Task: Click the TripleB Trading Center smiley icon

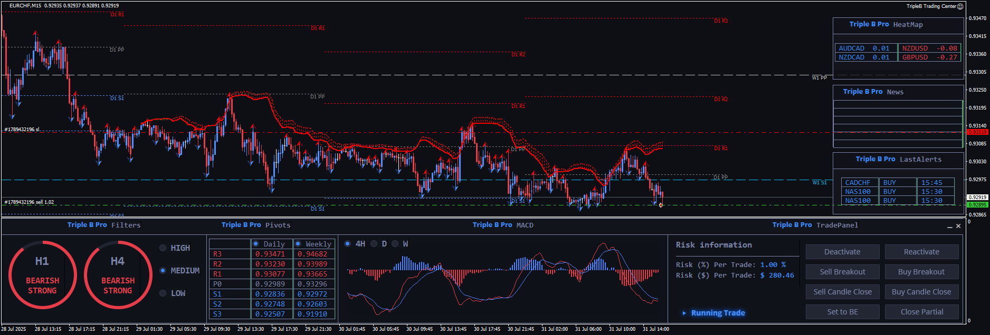Action: click(x=960, y=6)
